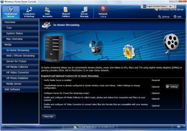The image size is (187, 131).
Task: Select Tour in the sidebar
Action: [x=20, y=28]
